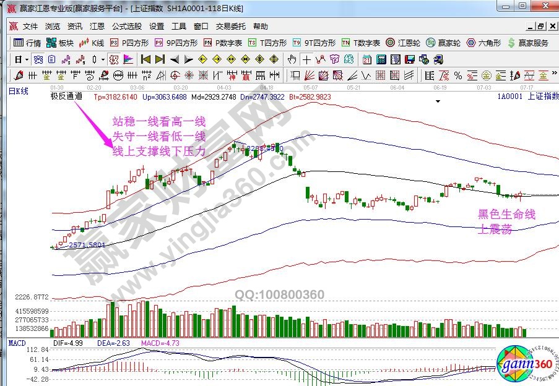Click the save floppy disk icon

(x=409, y=59)
